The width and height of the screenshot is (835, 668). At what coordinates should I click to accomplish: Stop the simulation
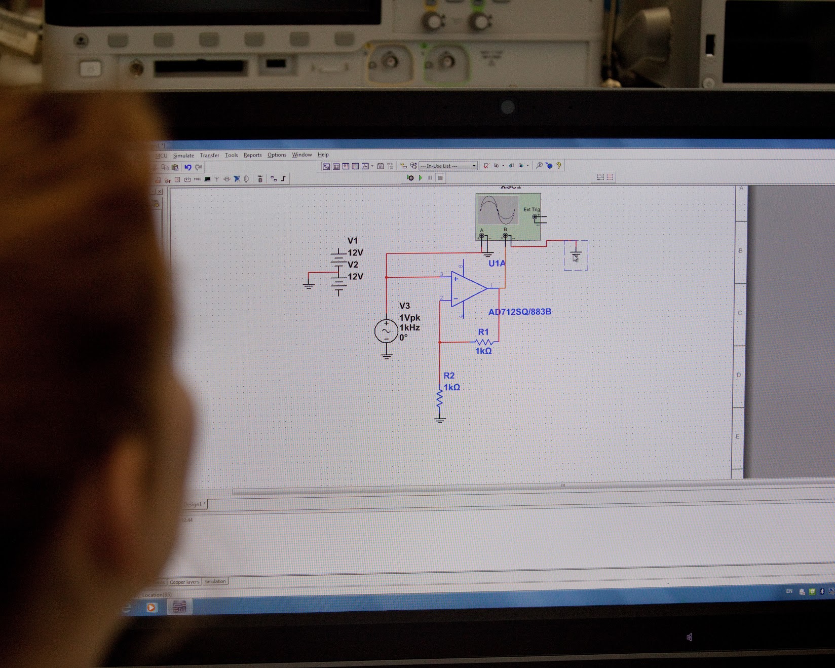440,178
